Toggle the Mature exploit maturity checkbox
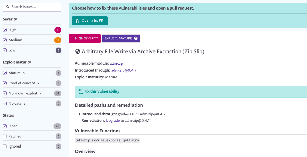The image size is (307, 157). [x=5, y=73]
